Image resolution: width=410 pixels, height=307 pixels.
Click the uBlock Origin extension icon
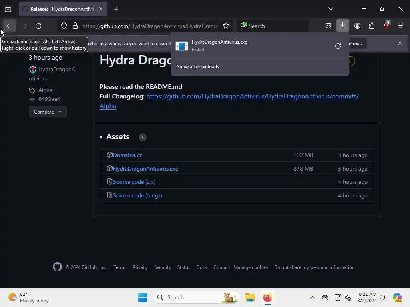click(386, 25)
